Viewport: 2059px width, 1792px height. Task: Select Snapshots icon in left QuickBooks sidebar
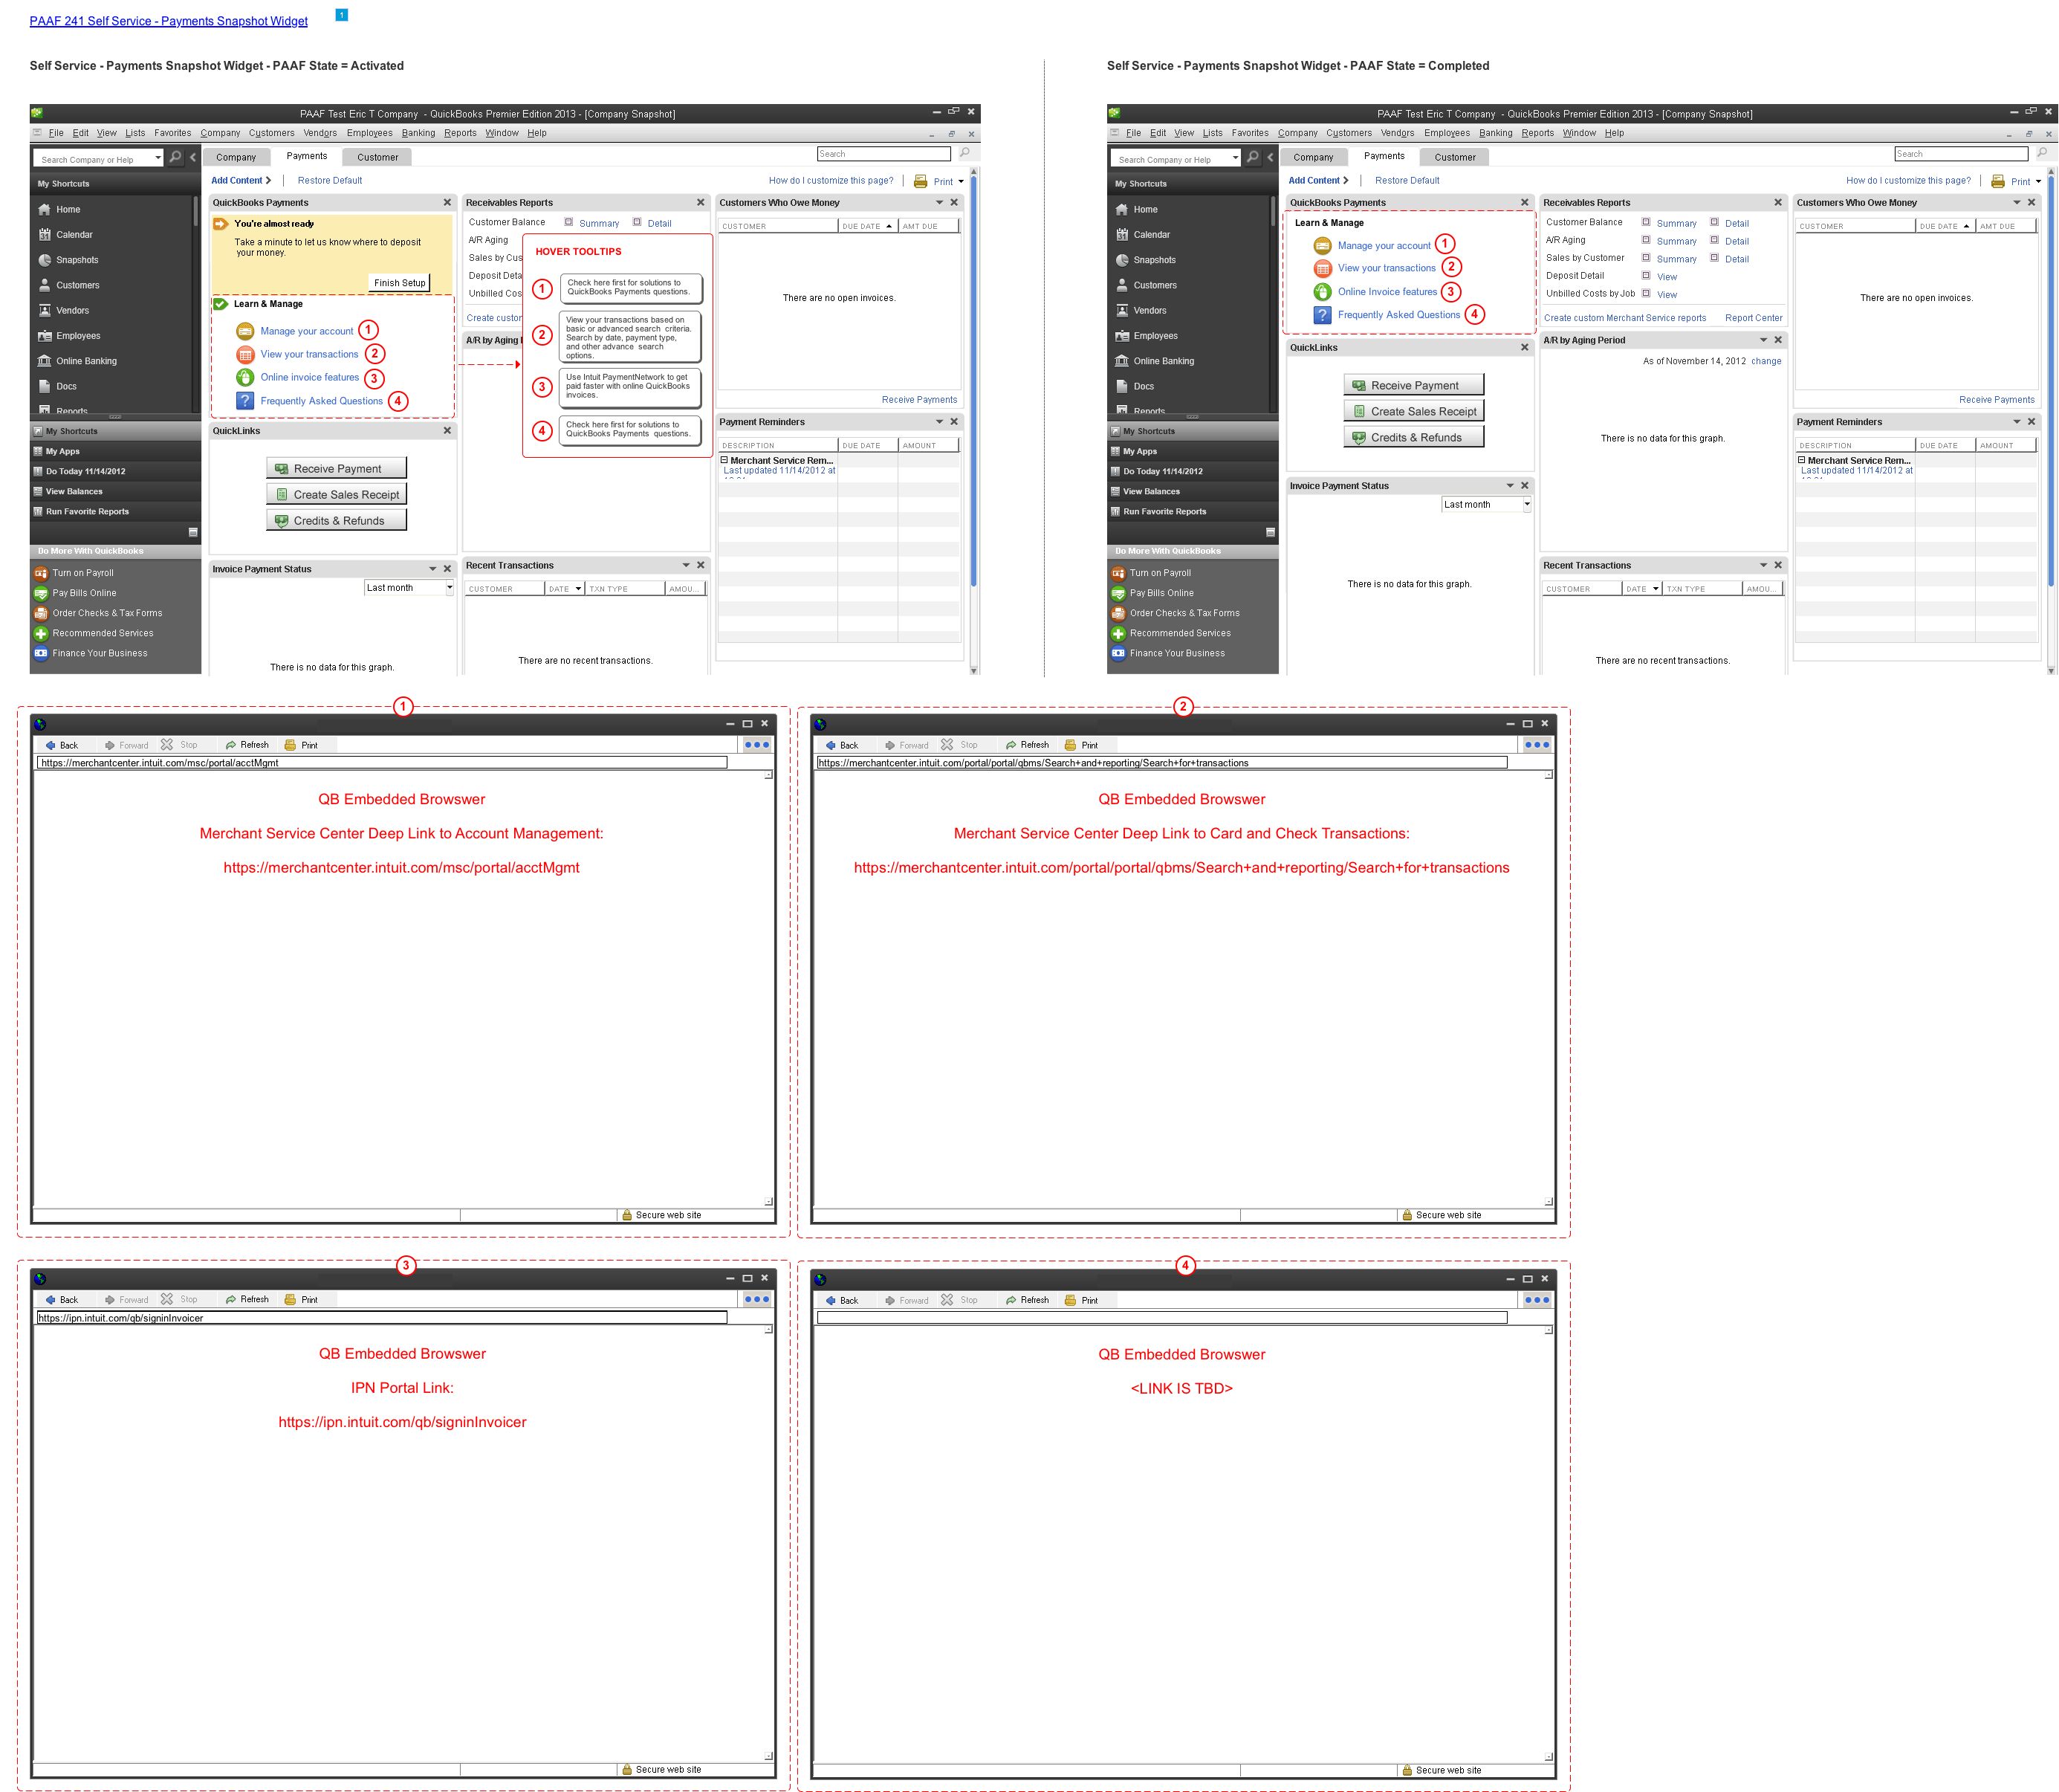point(44,260)
